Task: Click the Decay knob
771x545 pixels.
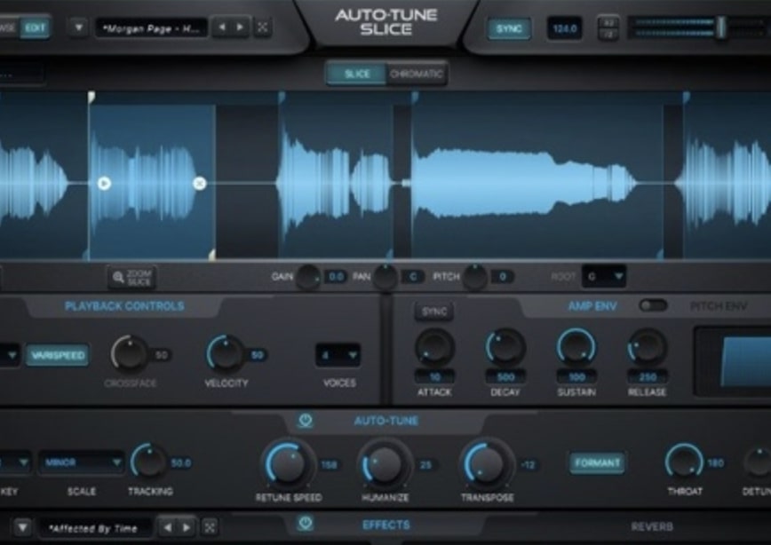Action: click(x=505, y=347)
